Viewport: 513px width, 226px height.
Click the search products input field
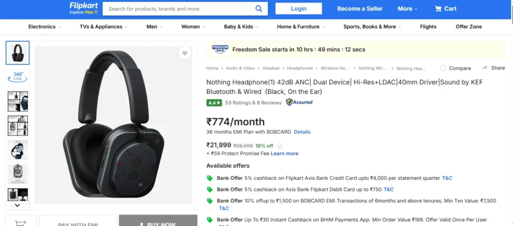tap(178, 9)
